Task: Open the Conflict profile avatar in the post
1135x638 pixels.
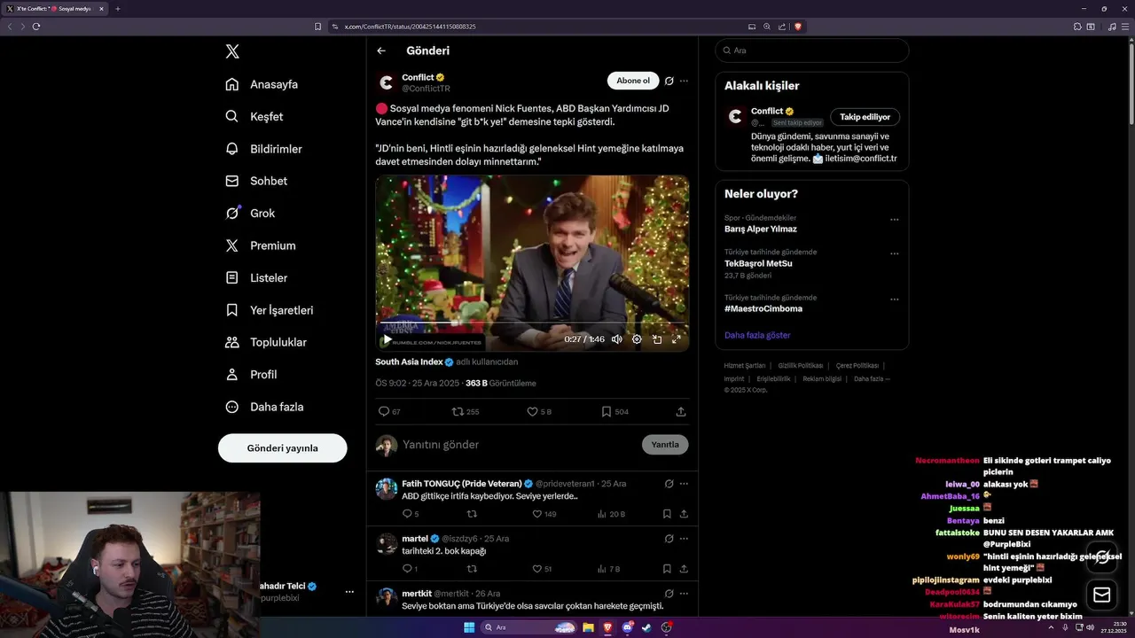Action: pos(386,83)
